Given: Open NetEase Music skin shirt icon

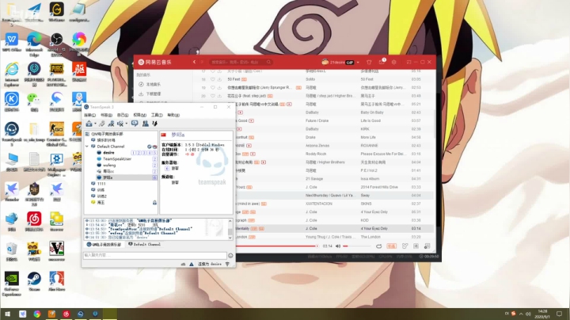Looking at the screenshot, I should pyautogui.click(x=369, y=63).
